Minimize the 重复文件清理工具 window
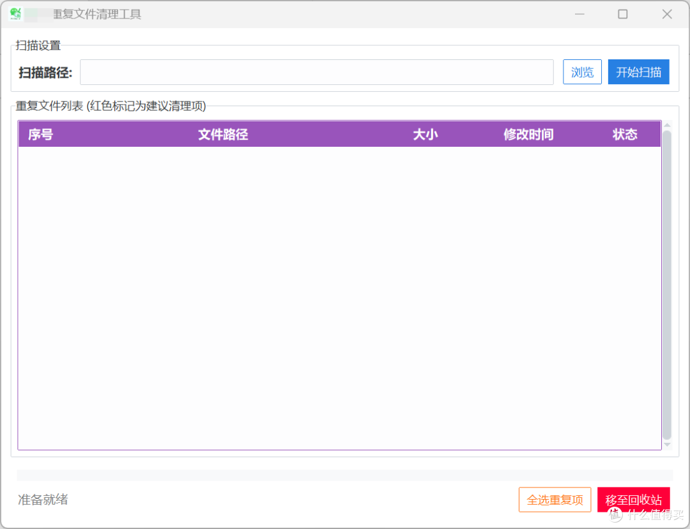This screenshot has height=529, width=690. [x=579, y=14]
